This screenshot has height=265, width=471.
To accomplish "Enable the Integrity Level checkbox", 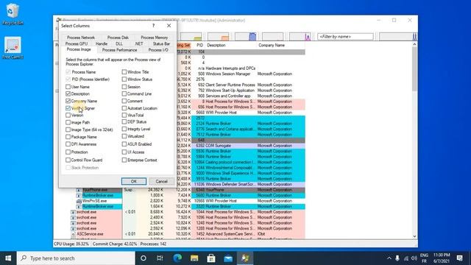I will [124, 129].
